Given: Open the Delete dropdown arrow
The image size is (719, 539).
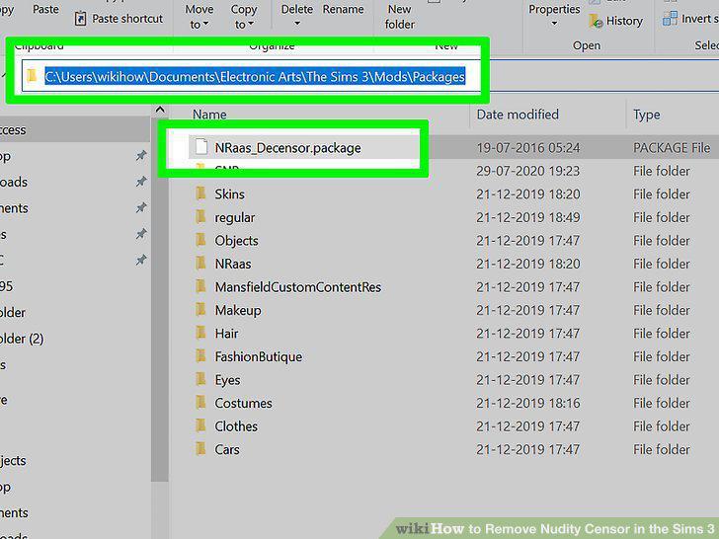Looking at the screenshot, I should click(x=297, y=24).
